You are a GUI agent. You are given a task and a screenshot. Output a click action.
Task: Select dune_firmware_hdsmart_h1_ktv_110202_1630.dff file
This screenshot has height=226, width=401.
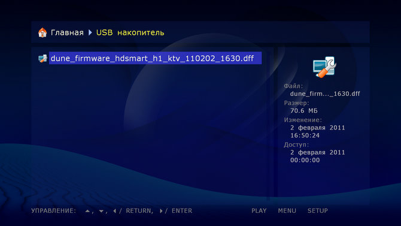pos(155,58)
